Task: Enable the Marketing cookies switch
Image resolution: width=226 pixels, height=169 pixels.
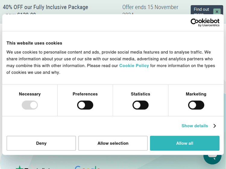Action: click(x=196, y=105)
